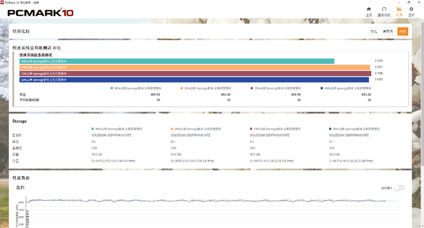This screenshot has width=424, height=228.
Task: Minimize the PCMark 10 window
Action: pos(396,2)
